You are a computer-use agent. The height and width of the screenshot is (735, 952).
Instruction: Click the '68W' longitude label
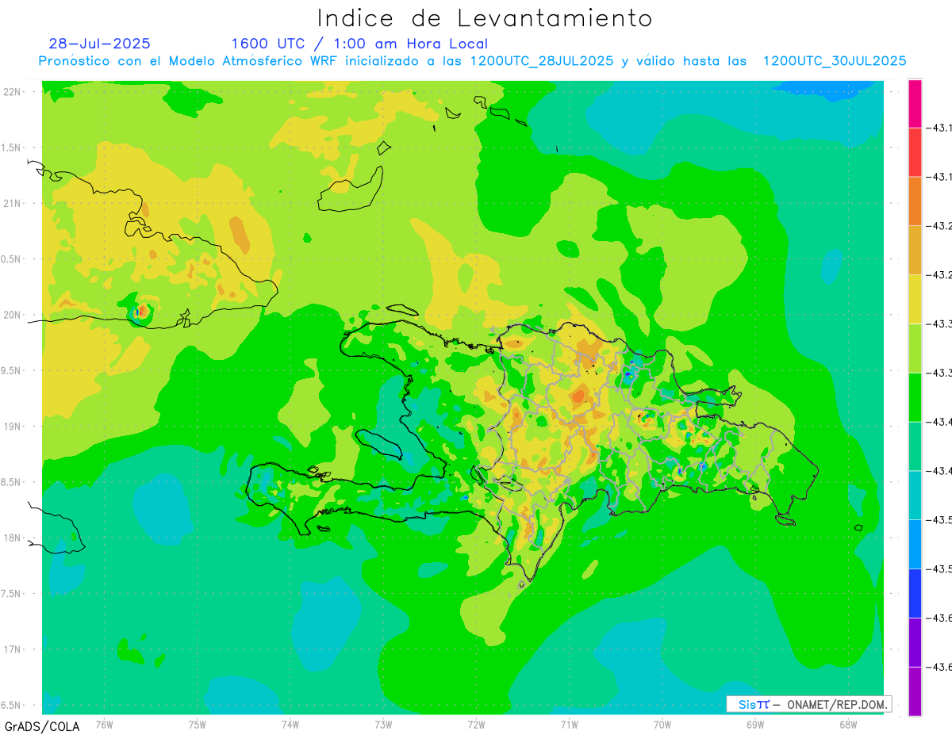tap(847, 724)
